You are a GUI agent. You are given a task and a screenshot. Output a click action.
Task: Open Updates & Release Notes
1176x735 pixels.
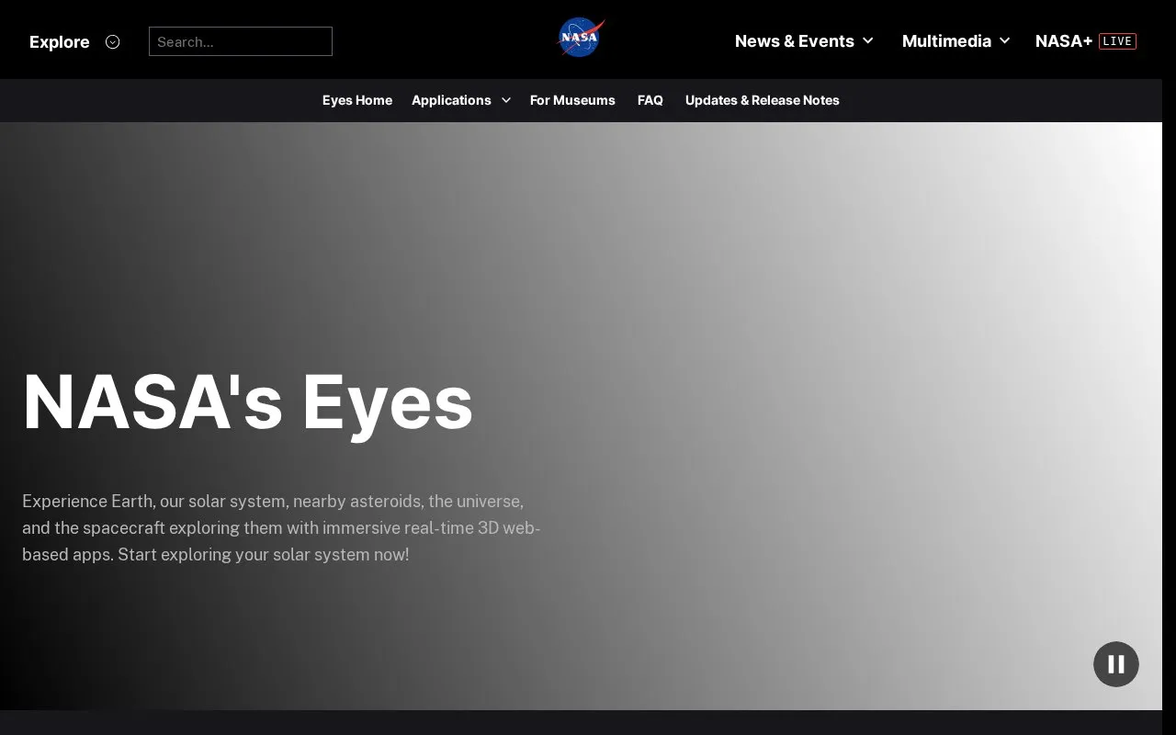point(763,100)
